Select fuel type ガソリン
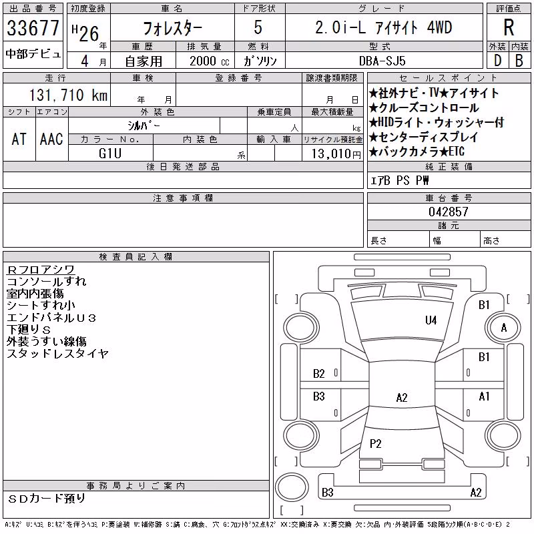 (260, 61)
